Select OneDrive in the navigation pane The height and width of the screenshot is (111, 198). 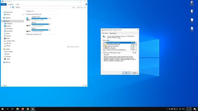[x=8, y=18]
